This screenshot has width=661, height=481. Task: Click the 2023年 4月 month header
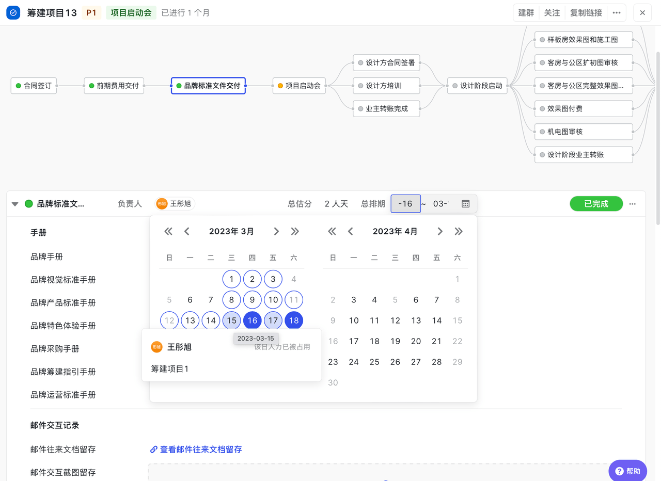395,232
